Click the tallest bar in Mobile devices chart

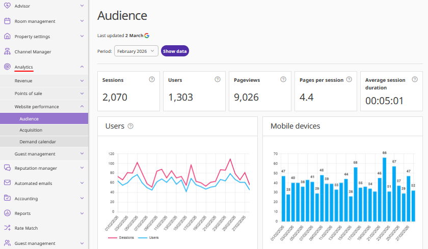[384, 190]
